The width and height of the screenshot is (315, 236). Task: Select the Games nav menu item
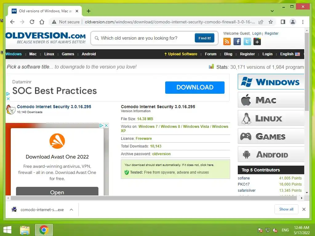click(x=68, y=54)
